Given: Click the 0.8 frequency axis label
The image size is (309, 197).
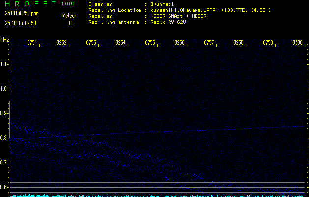Looking at the screenshot, I should (4, 138).
